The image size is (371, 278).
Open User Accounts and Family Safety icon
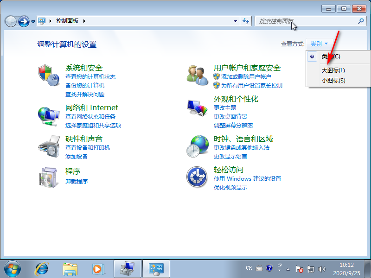coord(198,75)
